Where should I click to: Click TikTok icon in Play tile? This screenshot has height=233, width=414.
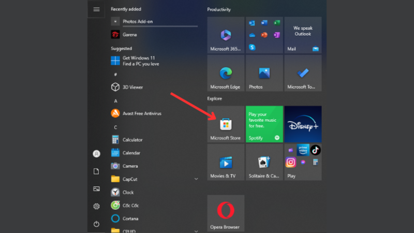316,150
